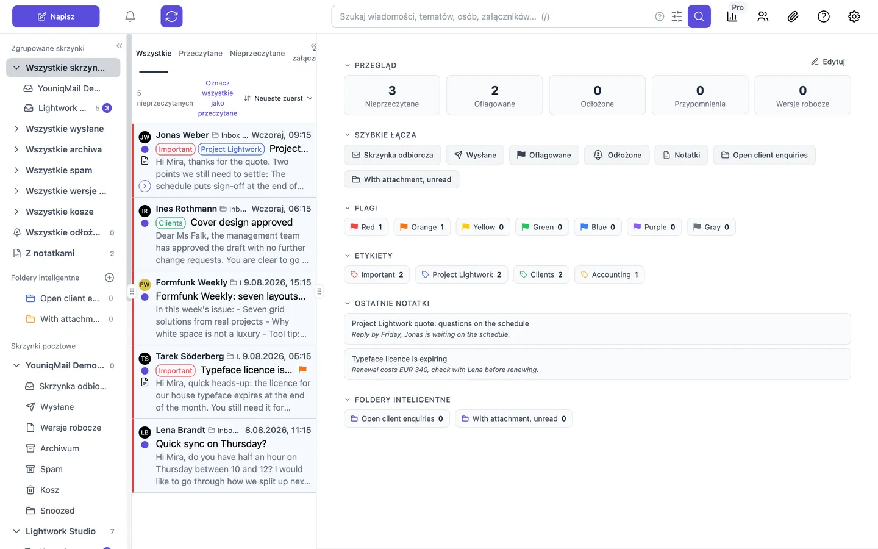Screen dimensions: 878x549
Task: Collapse the sidebar with double chevron
Action: tap(119, 46)
